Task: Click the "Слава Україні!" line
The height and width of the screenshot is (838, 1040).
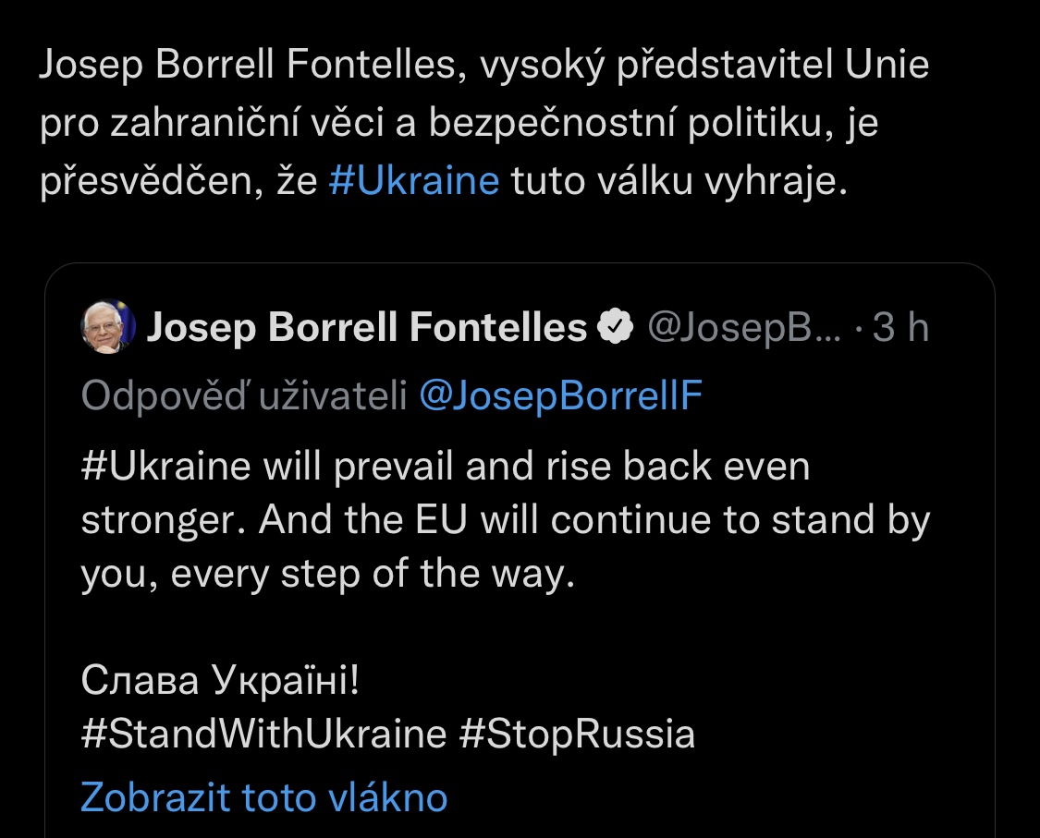Action: pyautogui.click(x=219, y=682)
